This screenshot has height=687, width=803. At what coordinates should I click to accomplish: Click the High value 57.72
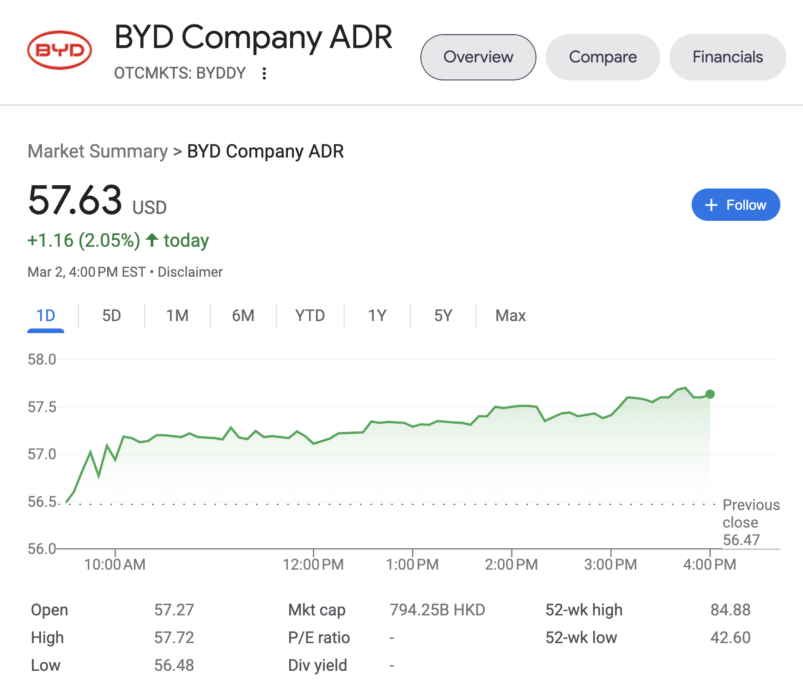174,638
